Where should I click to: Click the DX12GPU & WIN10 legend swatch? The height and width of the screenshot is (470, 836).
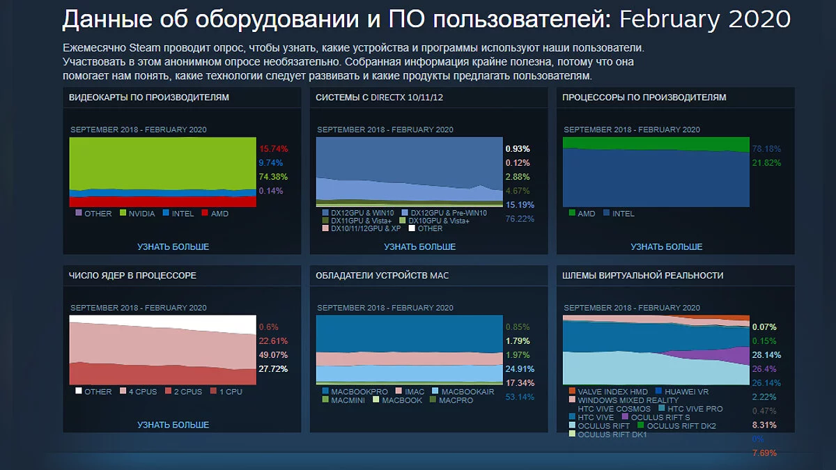click(x=325, y=212)
